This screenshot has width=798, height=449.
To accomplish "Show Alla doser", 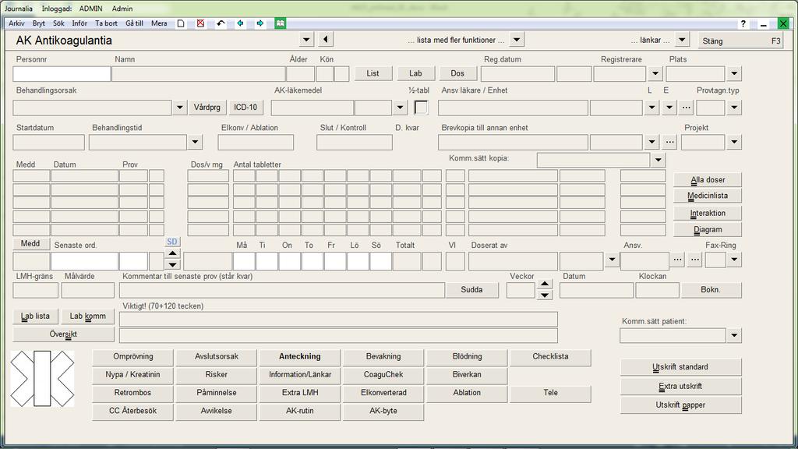I will (x=708, y=180).
